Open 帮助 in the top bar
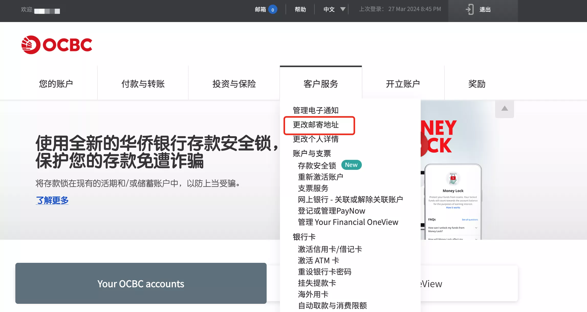 [300, 9]
